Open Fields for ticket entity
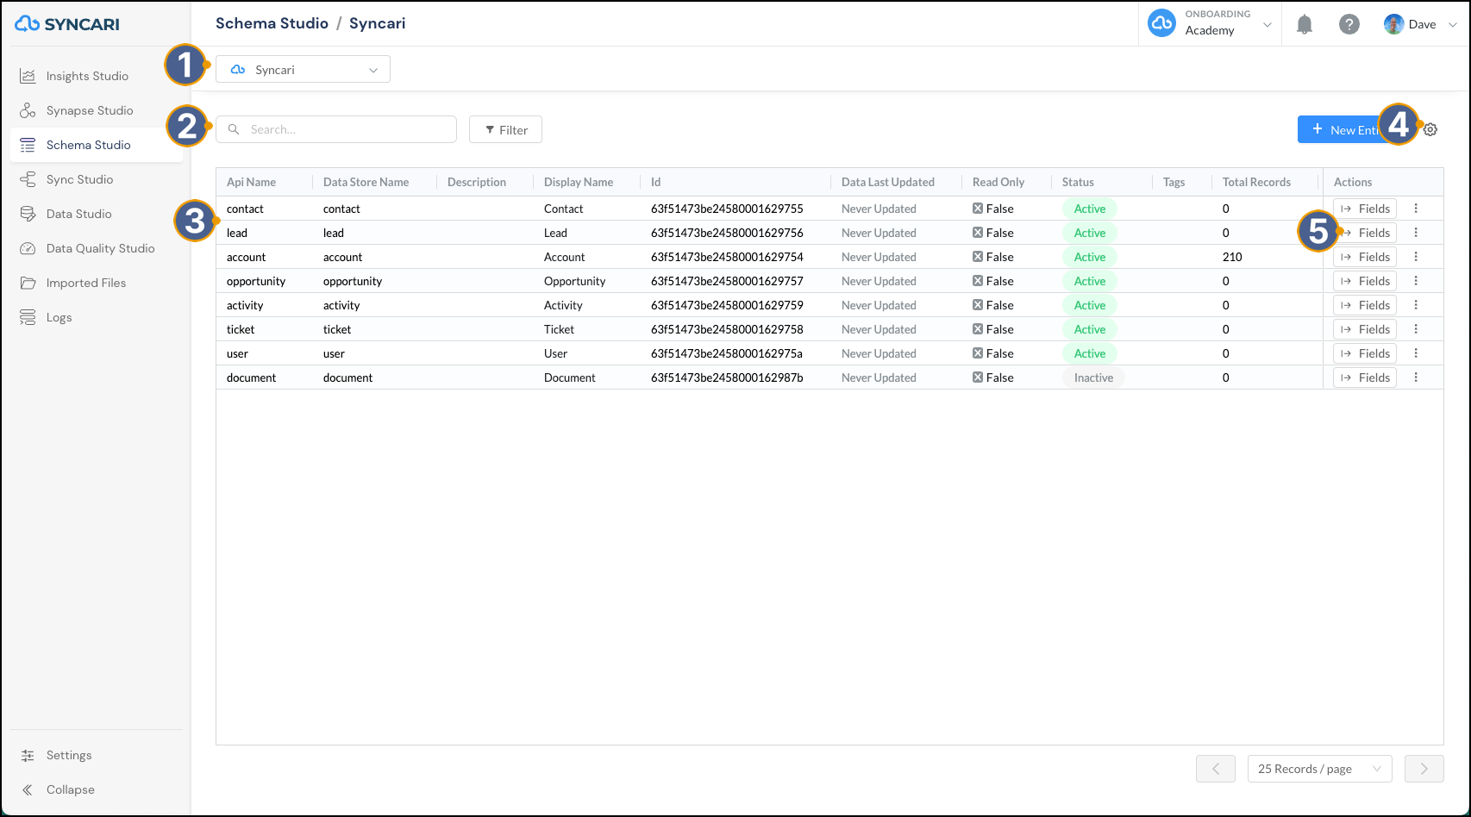The width and height of the screenshot is (1471, 817). pos(1365,329)
